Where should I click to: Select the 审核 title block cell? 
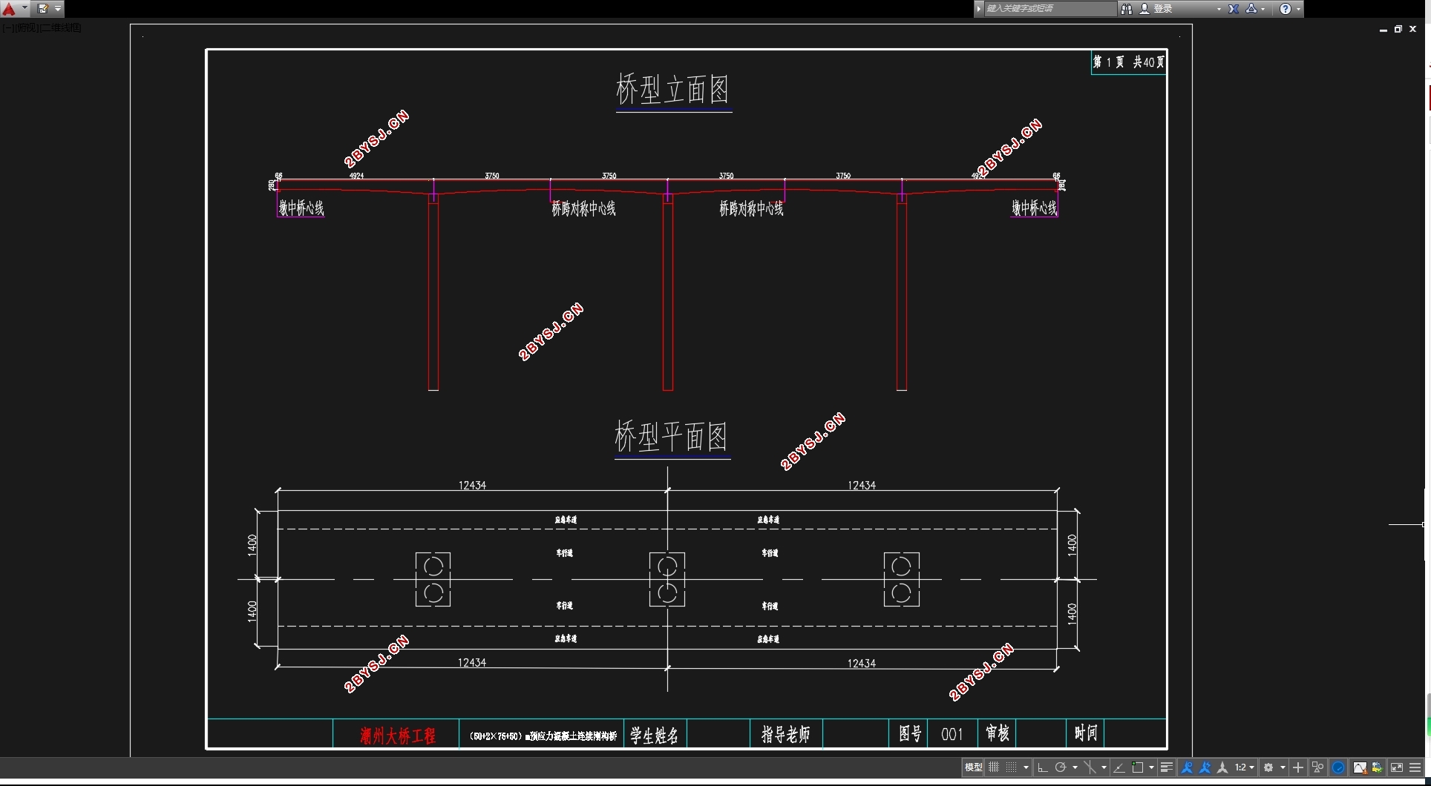pos(998,733)
